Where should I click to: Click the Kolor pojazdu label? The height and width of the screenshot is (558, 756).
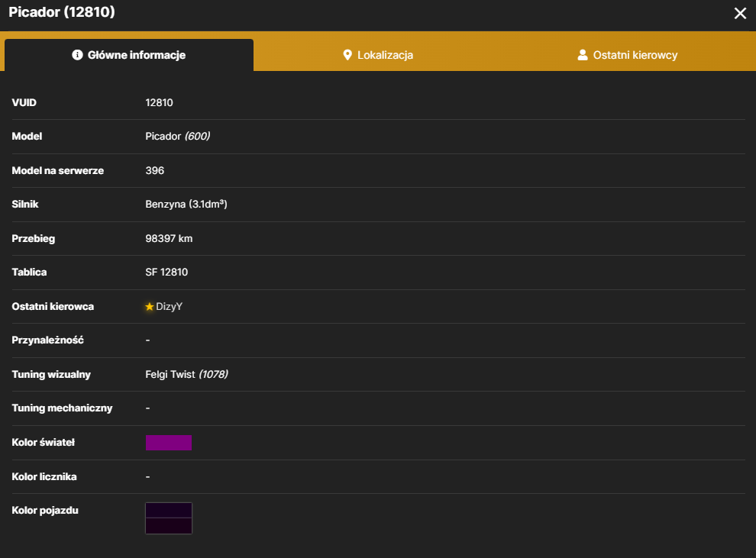pos(45,511)
